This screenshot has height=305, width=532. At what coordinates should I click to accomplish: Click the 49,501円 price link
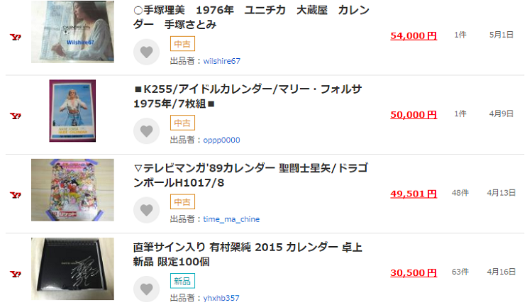pyautogui.click(x=414, y=194)
